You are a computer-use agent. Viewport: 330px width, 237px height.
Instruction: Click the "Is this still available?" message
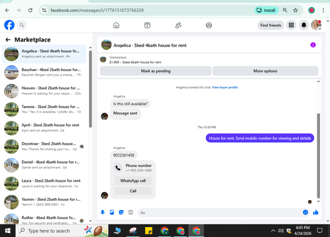130,104
